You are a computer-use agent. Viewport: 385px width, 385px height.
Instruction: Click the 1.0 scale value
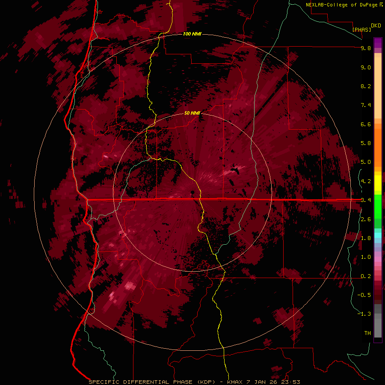366,257
